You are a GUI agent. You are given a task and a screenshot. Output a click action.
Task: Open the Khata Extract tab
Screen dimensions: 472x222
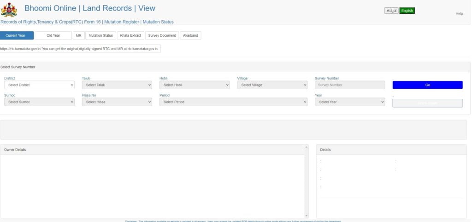130,35
